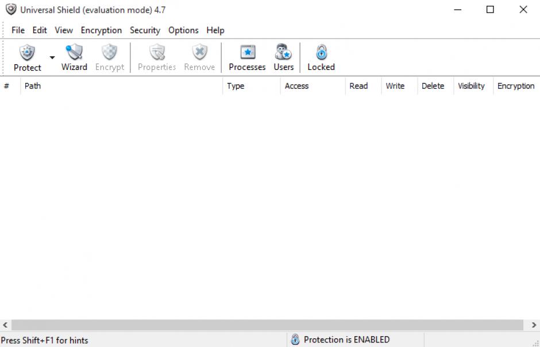
Task: Expand the Protect dropdown arrow
Action: [52, 57]
